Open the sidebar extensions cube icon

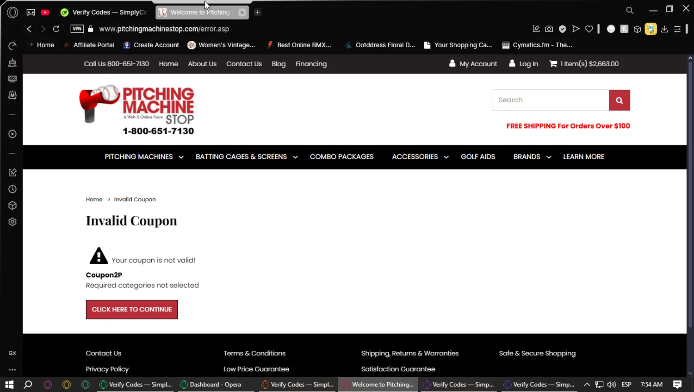(x=12, y=205)
